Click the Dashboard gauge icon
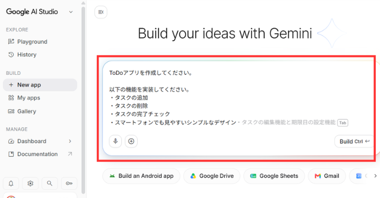Viewport: 380px width, 198px height. coord(11,141)
